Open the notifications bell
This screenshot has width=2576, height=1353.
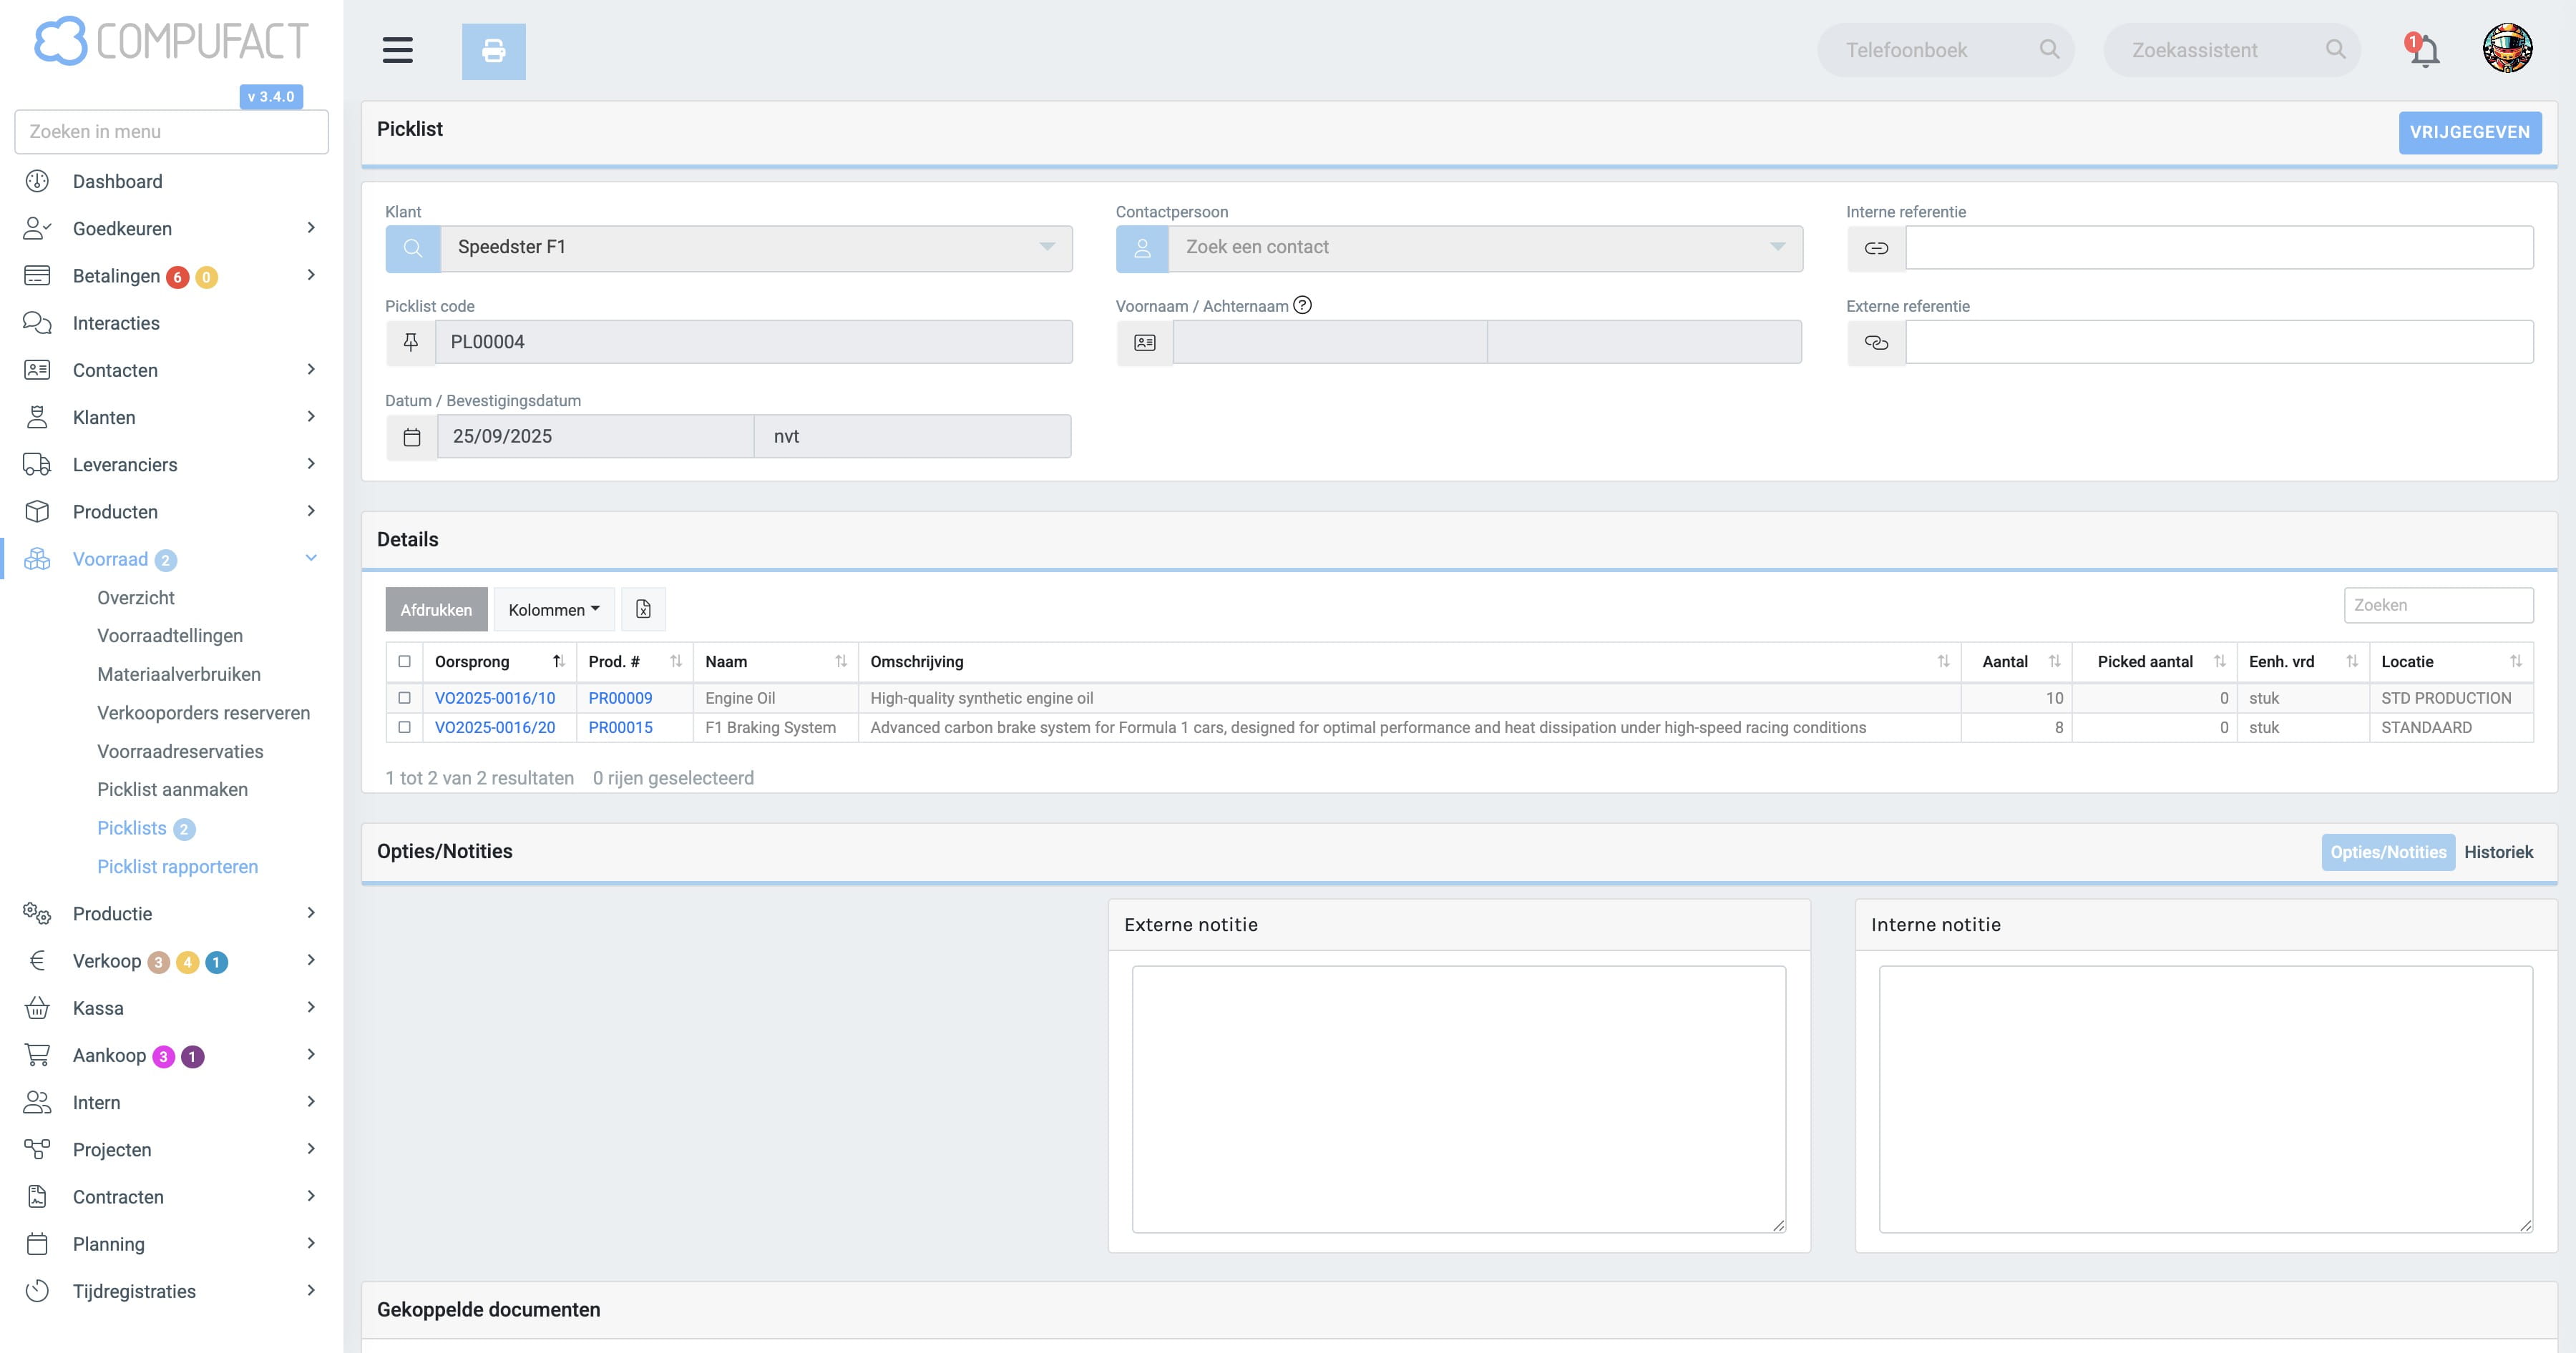[2423, 50]
